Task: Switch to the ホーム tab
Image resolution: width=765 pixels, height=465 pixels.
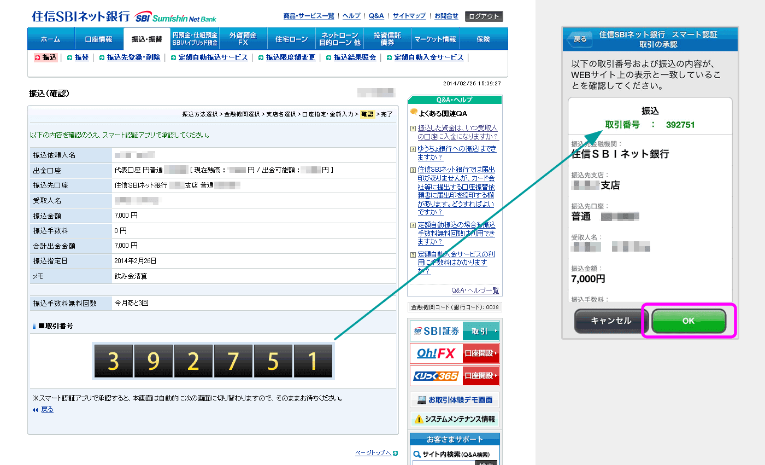Action: coord(50,39)
